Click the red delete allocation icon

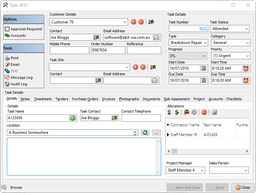pos(204,112)
